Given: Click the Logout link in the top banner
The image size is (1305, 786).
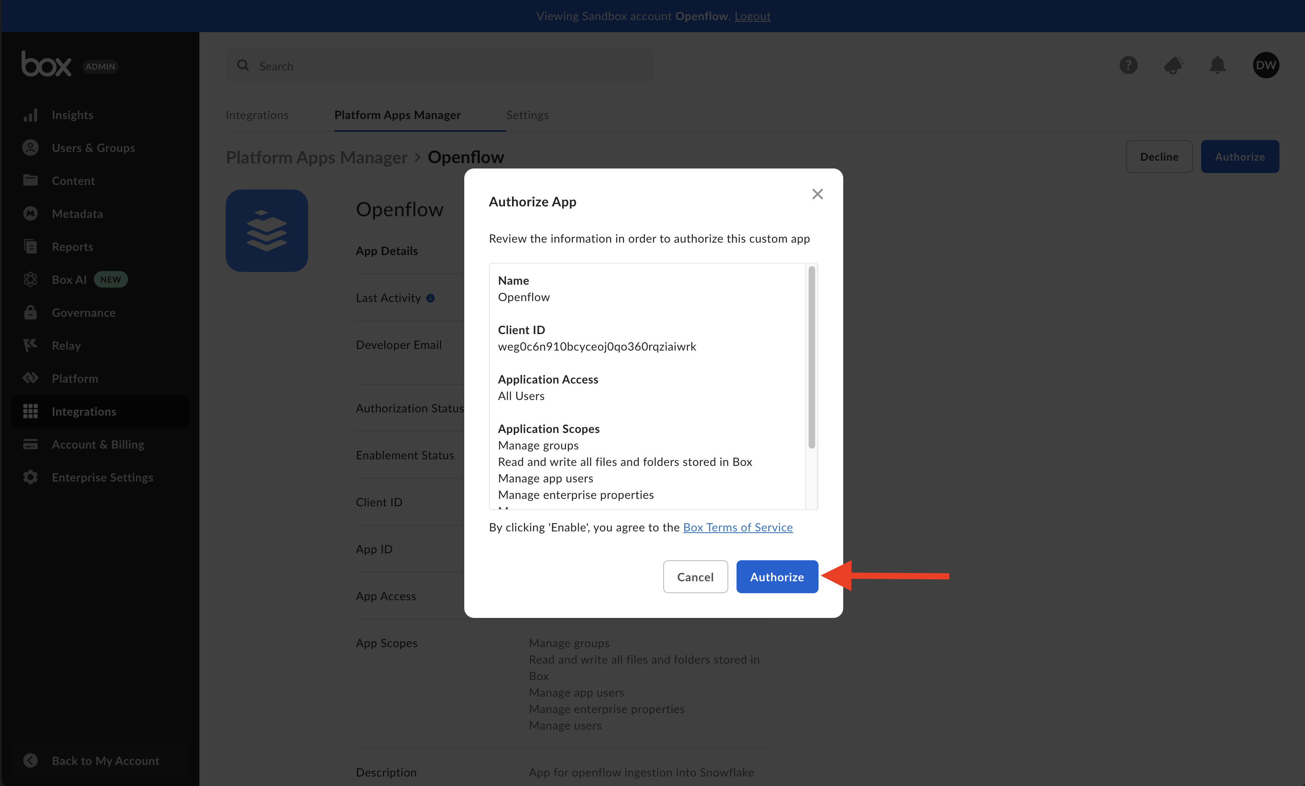Looking at the screenshot, I should (752, 16).
